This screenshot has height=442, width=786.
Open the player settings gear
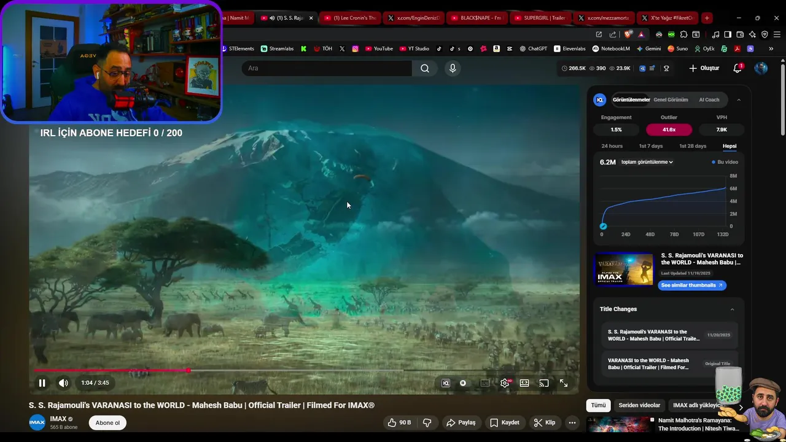coord(505,383)
